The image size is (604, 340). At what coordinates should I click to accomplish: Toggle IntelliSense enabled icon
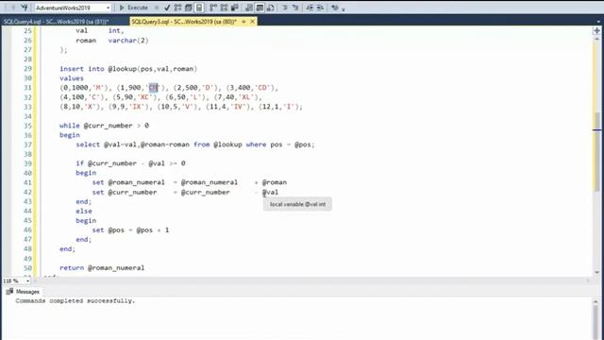(x=199, y=8)
